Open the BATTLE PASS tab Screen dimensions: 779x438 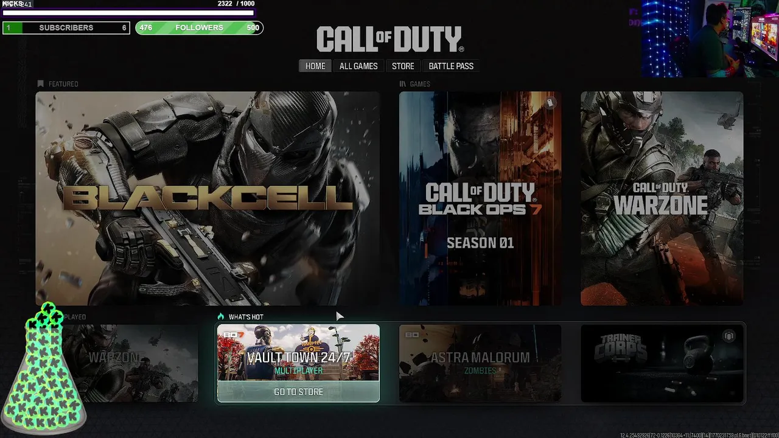451,66
